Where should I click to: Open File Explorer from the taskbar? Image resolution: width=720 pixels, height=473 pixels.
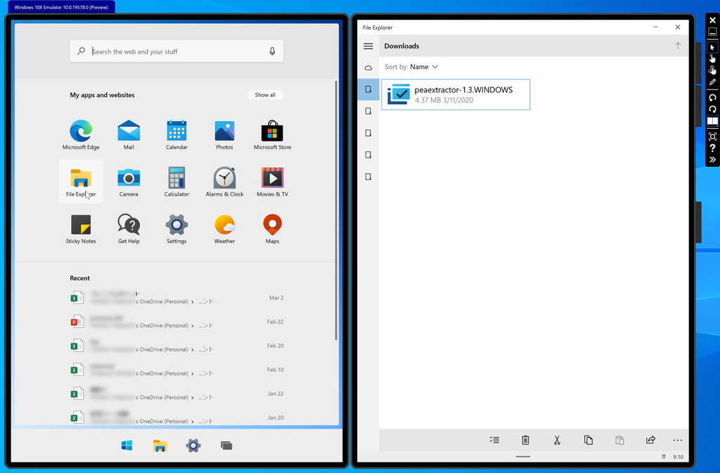(x=160, y=446)
